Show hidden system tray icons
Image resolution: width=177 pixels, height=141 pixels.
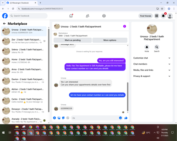(x=154, y=133)
